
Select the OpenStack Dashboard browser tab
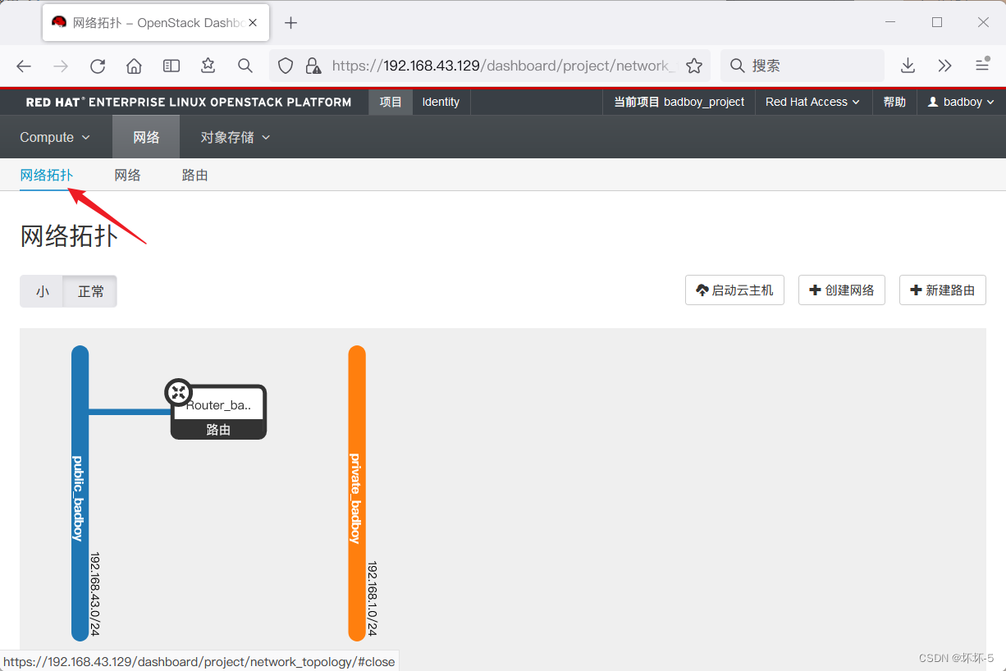pyautogui.click(x=155, y=23)
